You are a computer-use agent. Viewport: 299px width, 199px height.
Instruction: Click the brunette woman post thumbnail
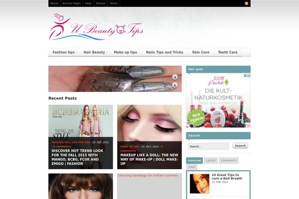pyautogui.click(x=80, y=186)
